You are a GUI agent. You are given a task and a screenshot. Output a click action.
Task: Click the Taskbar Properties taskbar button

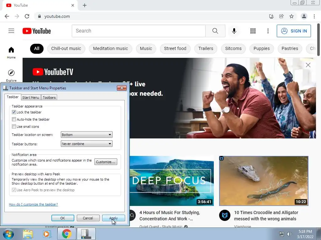(x=86, y=234)
